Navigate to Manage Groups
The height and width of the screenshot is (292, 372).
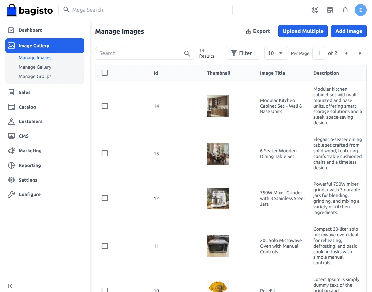click(35, 76)
